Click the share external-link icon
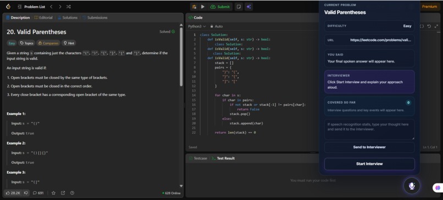The width and height of the screenshot is (443, 200). [x=63, y=193]
